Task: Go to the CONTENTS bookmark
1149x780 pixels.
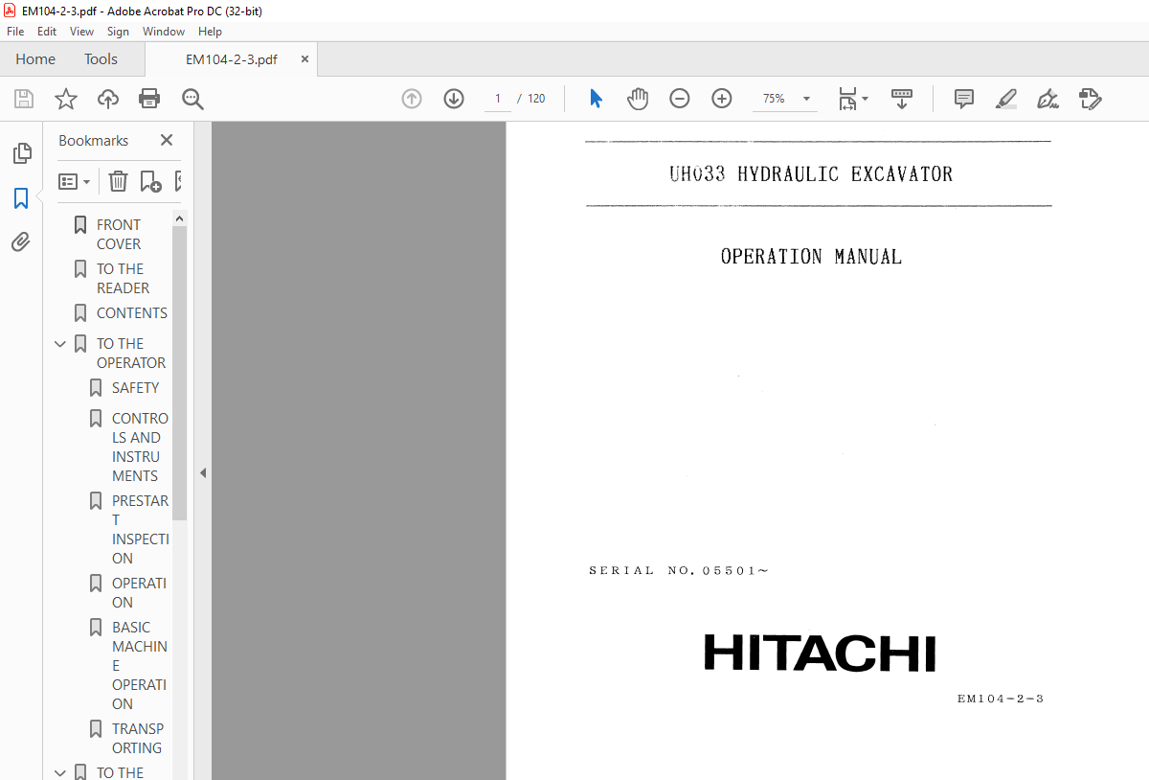Action: [132, 312]
